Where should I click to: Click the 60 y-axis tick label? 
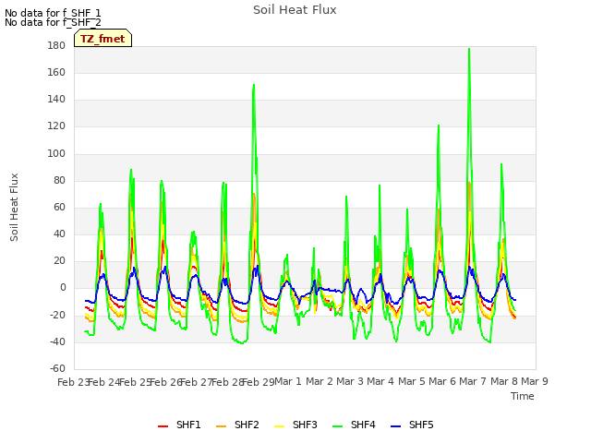[x=59, y=207]
